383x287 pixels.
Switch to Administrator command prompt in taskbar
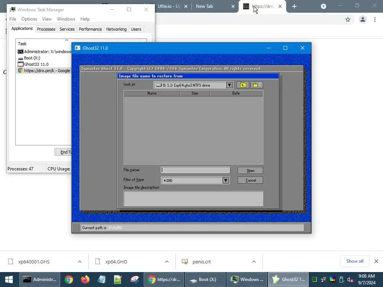(x=40, y=280)
